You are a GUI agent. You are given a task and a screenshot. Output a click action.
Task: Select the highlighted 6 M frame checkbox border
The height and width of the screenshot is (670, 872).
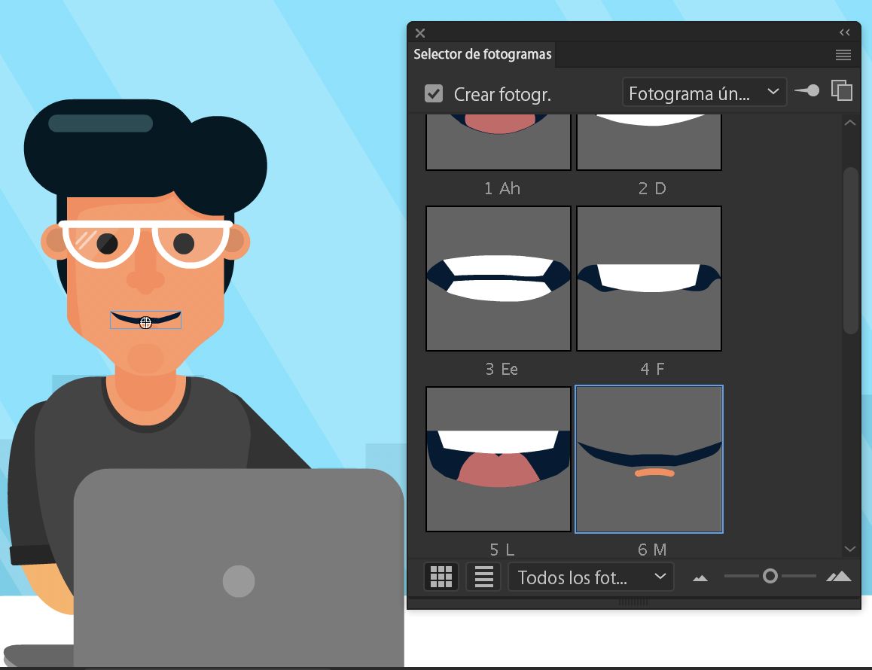click(649, 459)
